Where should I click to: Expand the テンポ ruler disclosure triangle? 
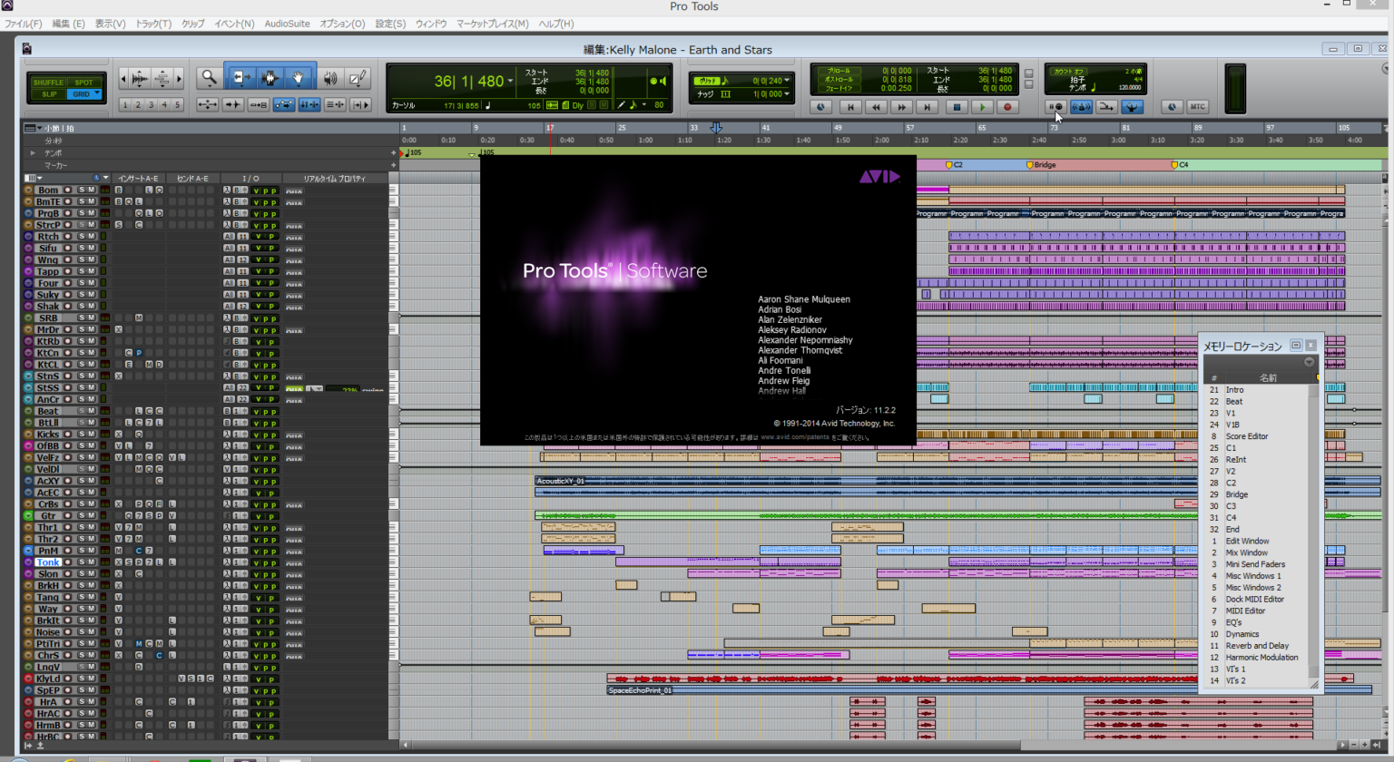(x=34, y=153)
